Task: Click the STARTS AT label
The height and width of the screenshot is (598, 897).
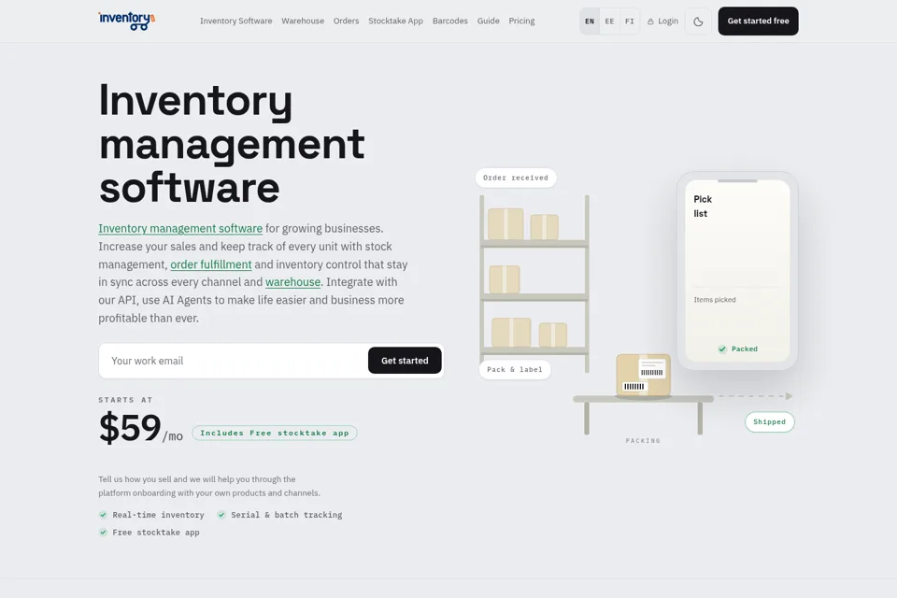Action: click(x=125, y=400)
